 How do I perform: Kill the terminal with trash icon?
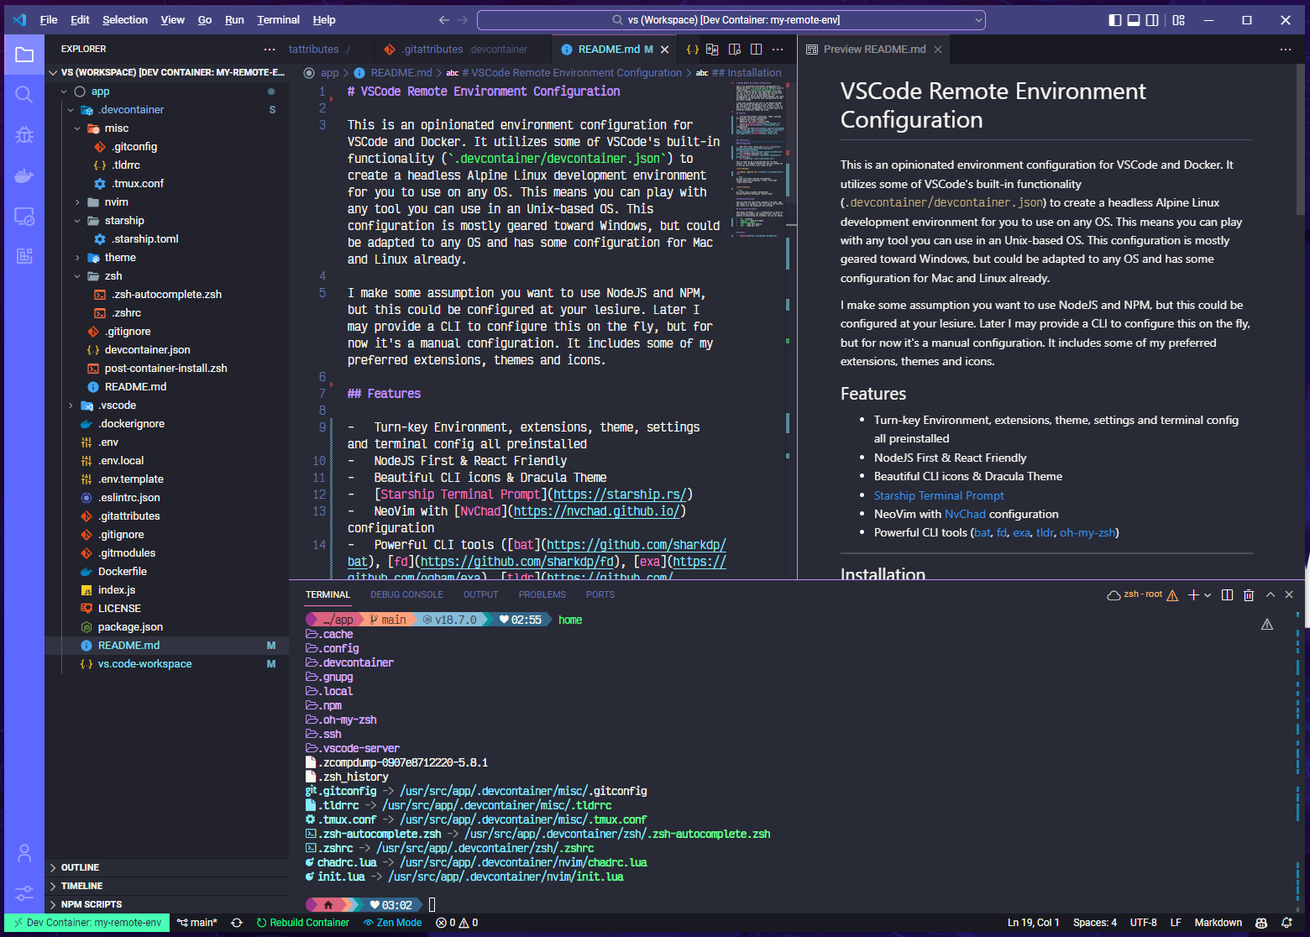(x=1249, y=594)
